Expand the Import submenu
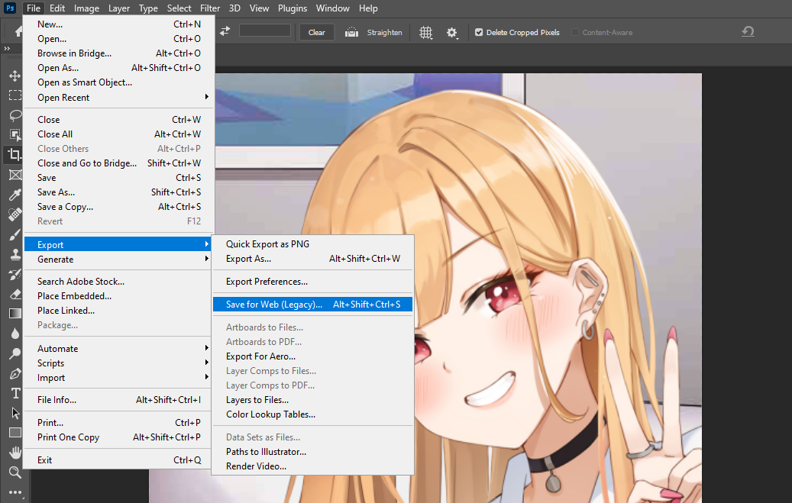The width and height of the screenshot is (792, 503). coord(119,378)
